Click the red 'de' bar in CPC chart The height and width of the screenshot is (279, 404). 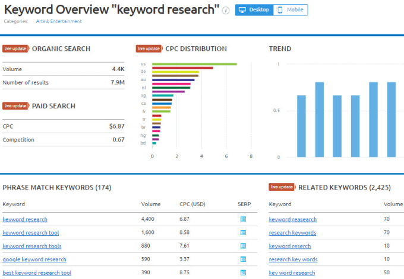[182, 68]
